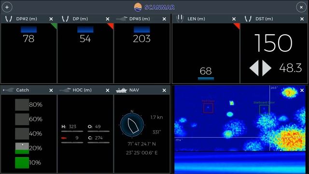The width and height of the screenshot is (309, 174).
Task: Click the trawl icon beside HOC (m)
Action: (x=65, y=90)
